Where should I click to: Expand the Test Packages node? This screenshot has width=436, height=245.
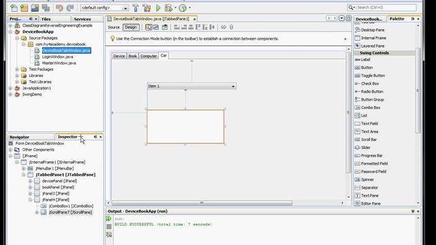17,69
